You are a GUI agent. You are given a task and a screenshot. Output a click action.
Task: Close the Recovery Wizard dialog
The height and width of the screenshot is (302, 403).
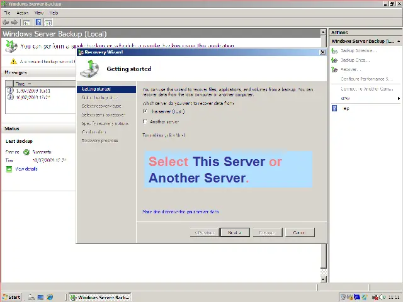point(322,52)
